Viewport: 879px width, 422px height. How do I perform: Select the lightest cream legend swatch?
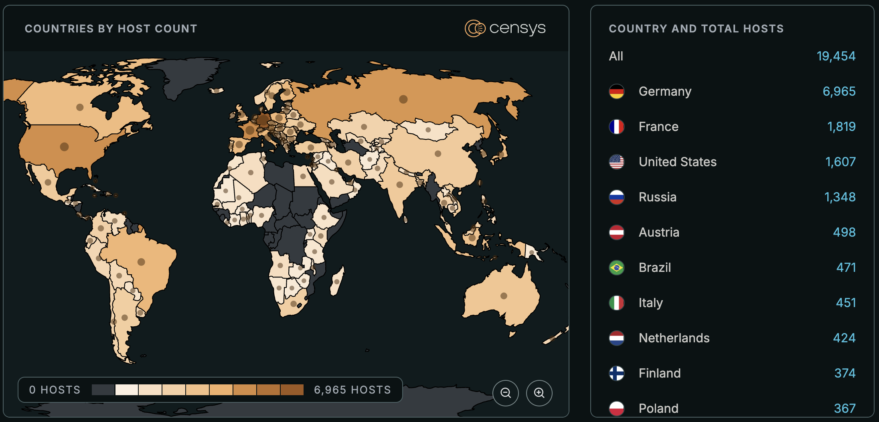(127, 390)
